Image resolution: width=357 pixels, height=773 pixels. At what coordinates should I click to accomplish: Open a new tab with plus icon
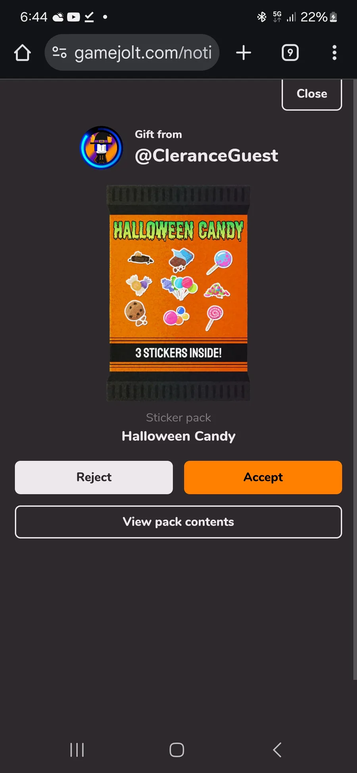(244, 53)
